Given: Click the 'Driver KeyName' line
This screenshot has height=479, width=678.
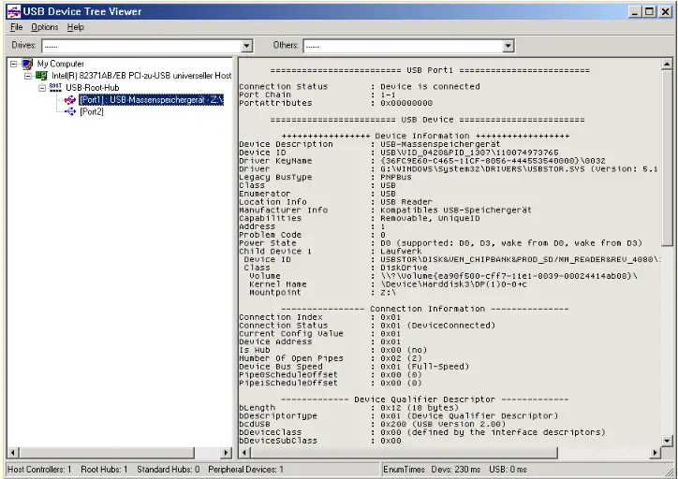Looking at the screenshot, I should click(422, 161).
